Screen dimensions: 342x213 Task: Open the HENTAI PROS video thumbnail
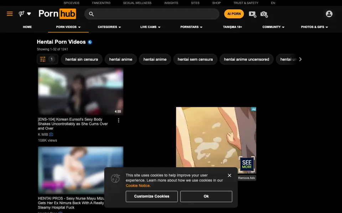(81, 170)
